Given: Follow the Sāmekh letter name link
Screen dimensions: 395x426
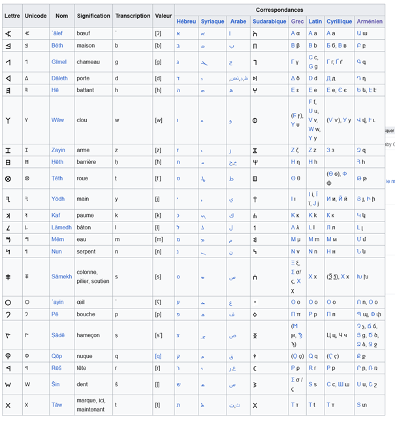Looking at the screenshot, I should pos(61,277).
